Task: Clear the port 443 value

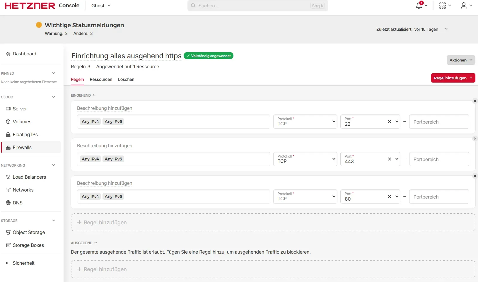Action: (389, 159)
